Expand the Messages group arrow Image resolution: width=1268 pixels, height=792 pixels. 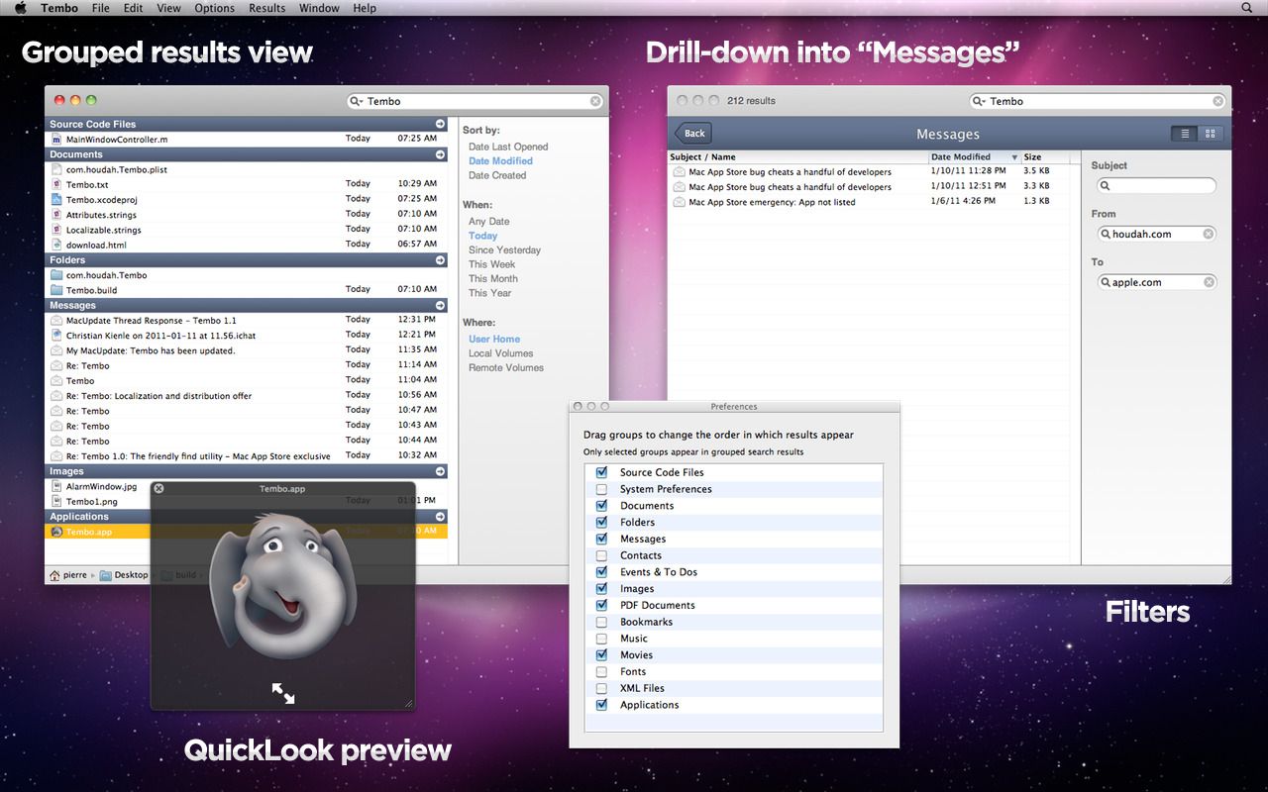point(440,306)
